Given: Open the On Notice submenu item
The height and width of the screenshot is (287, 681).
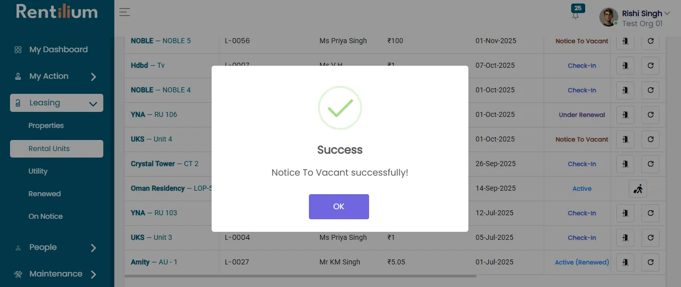Looking at the screenshot, I should [x=46, y=216].
